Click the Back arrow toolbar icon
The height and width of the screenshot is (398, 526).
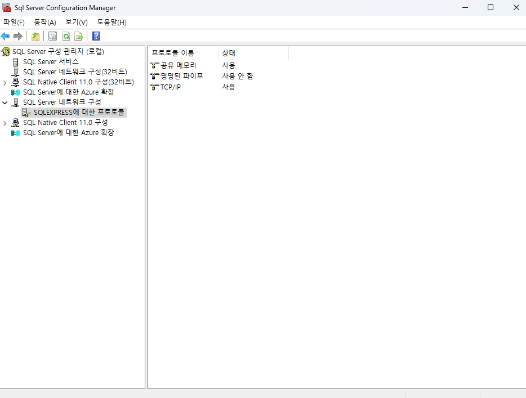click(6, 36)
